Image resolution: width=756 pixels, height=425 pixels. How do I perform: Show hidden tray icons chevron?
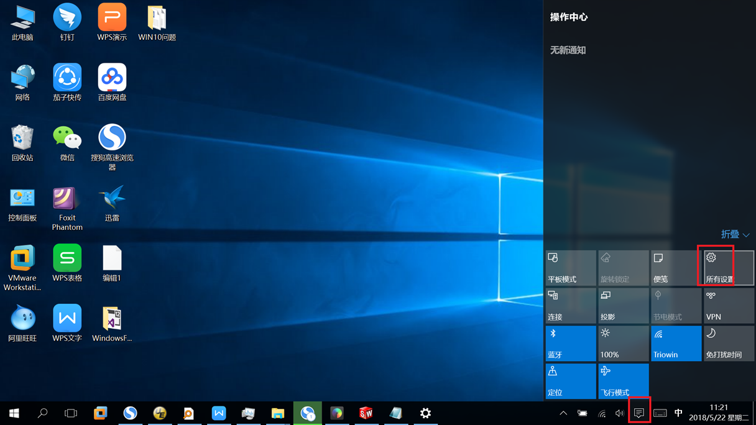point(563,413)
